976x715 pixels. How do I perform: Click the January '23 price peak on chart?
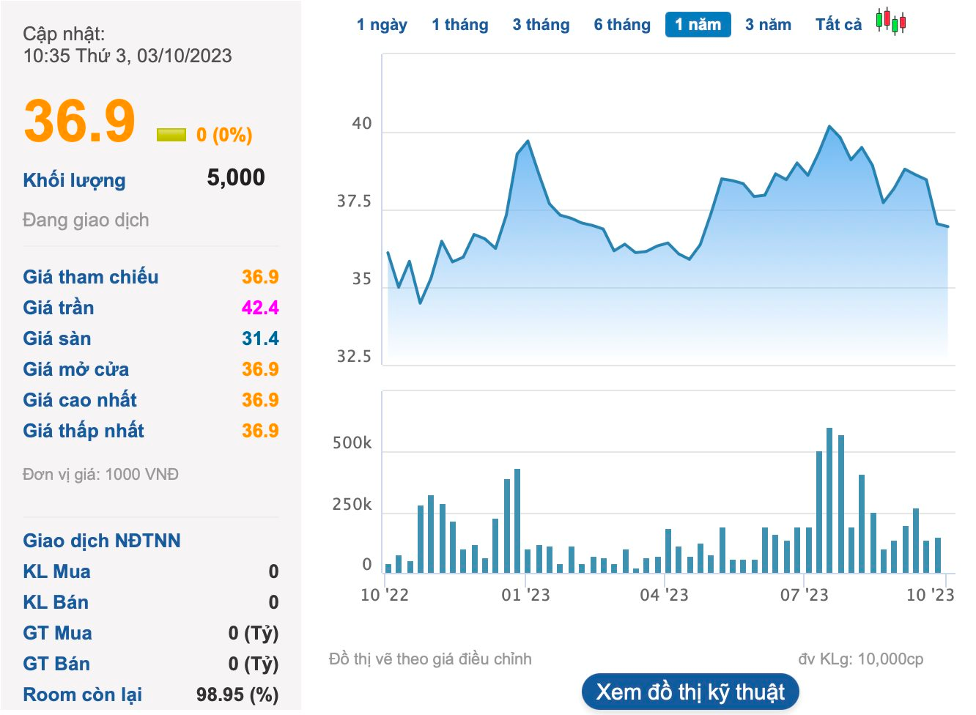pos(528,141)
